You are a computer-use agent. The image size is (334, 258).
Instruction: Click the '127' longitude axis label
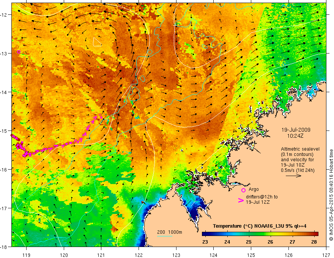(326, 255)
